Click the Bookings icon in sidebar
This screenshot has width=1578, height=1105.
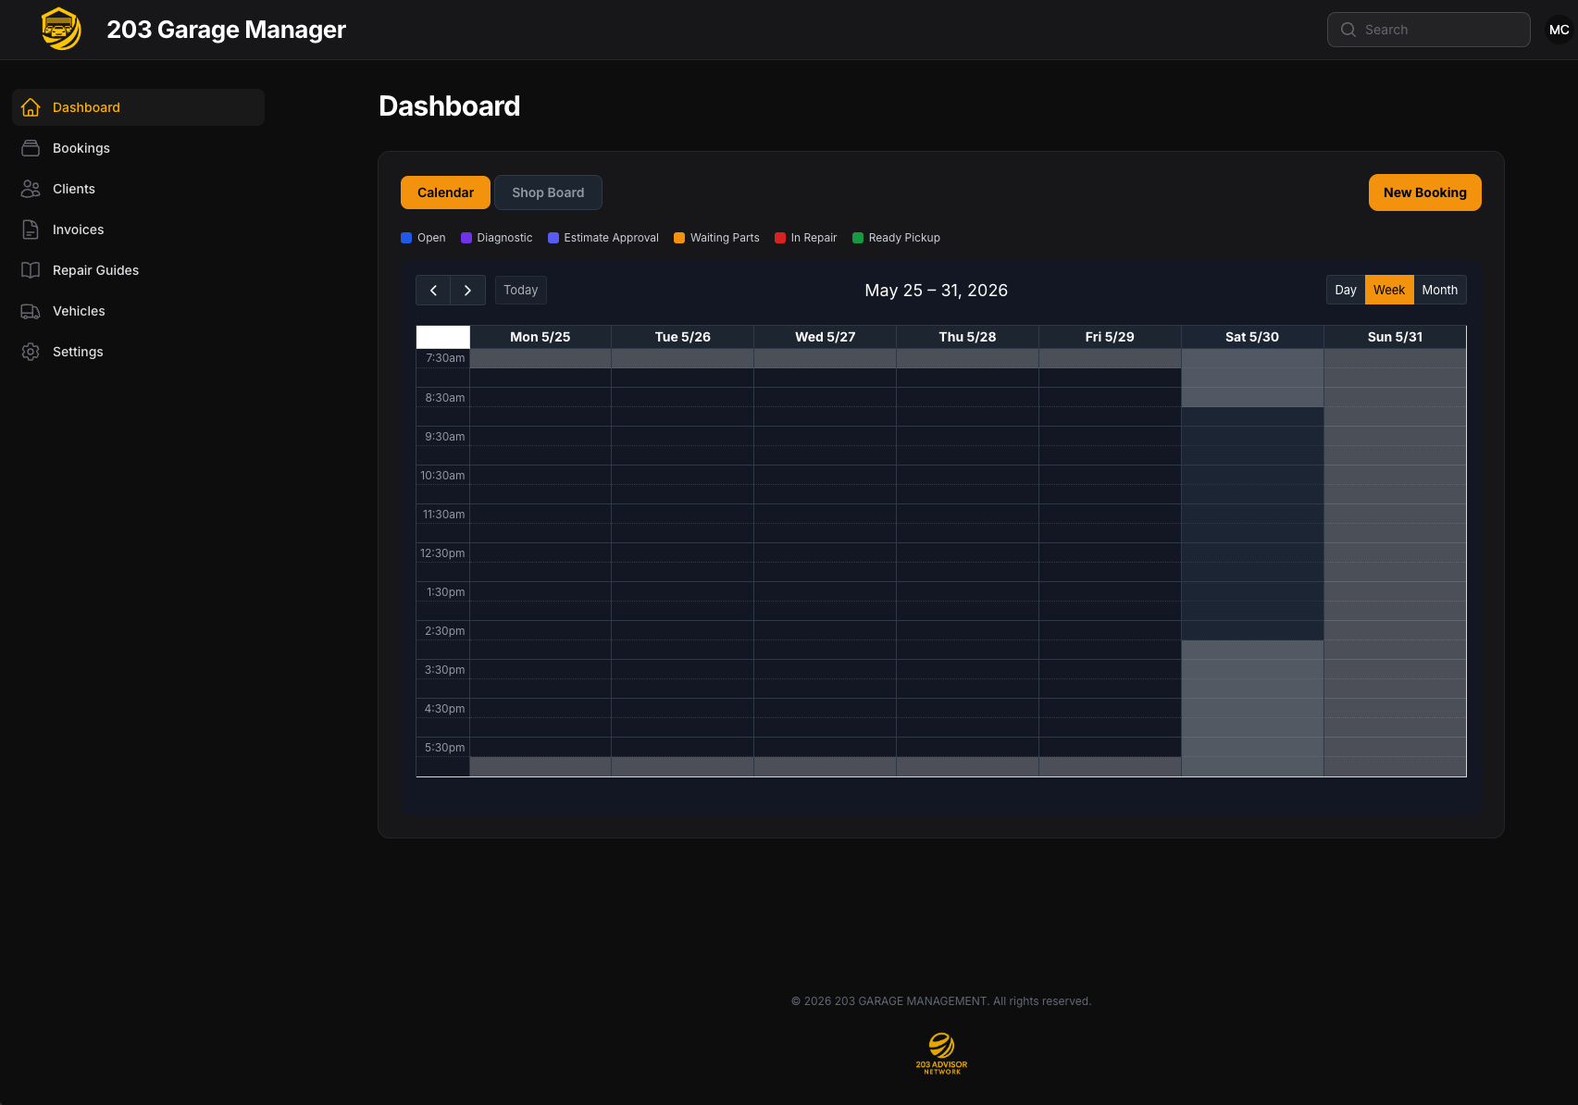pos(31,148)
